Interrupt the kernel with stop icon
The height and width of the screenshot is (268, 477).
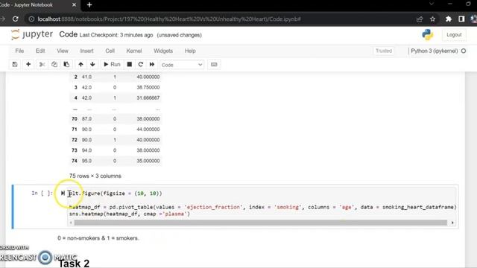coord(129,65)
